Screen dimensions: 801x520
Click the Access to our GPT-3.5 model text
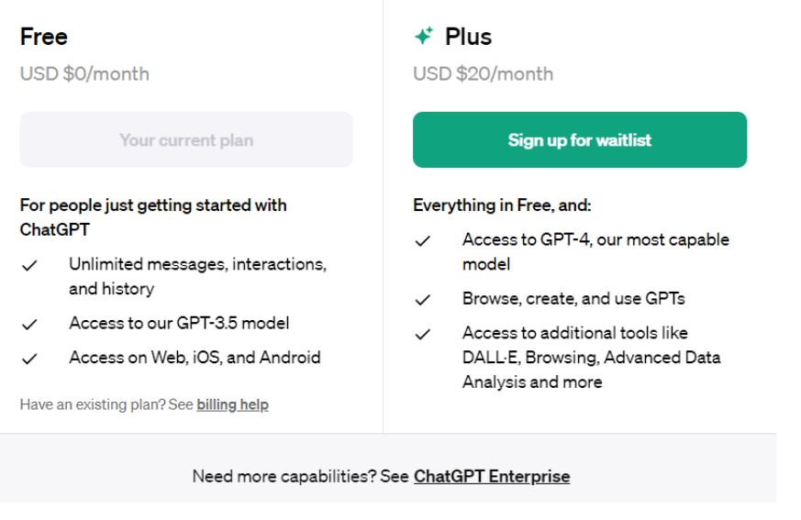tap(179, 323)
